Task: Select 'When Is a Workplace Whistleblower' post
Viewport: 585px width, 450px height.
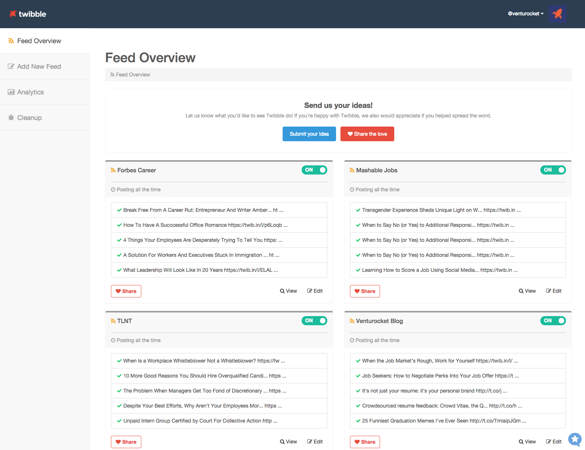Action: [219, 361]
